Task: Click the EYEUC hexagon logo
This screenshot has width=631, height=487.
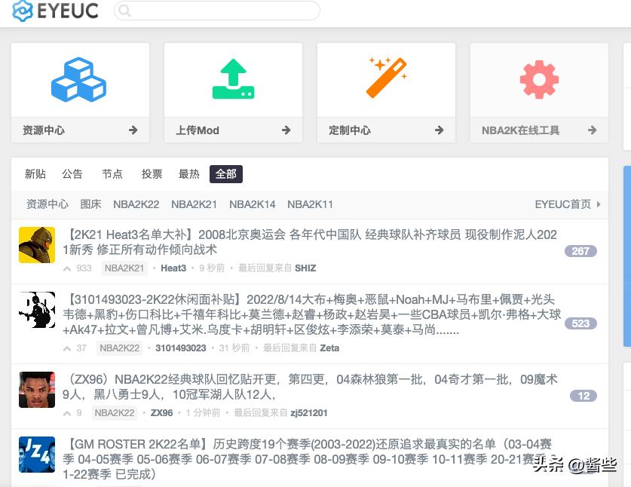Action: tap(23, 11)
